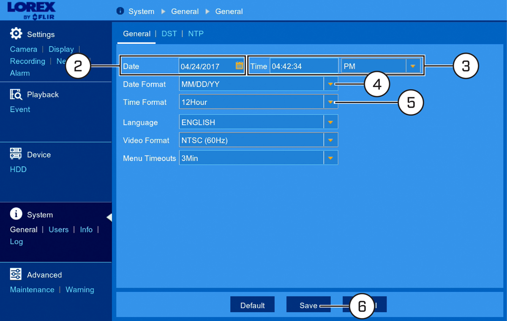Open Alarm settings link
This screenshot has width=507, height=321.
pyautogui.click(x=20, y=73)
